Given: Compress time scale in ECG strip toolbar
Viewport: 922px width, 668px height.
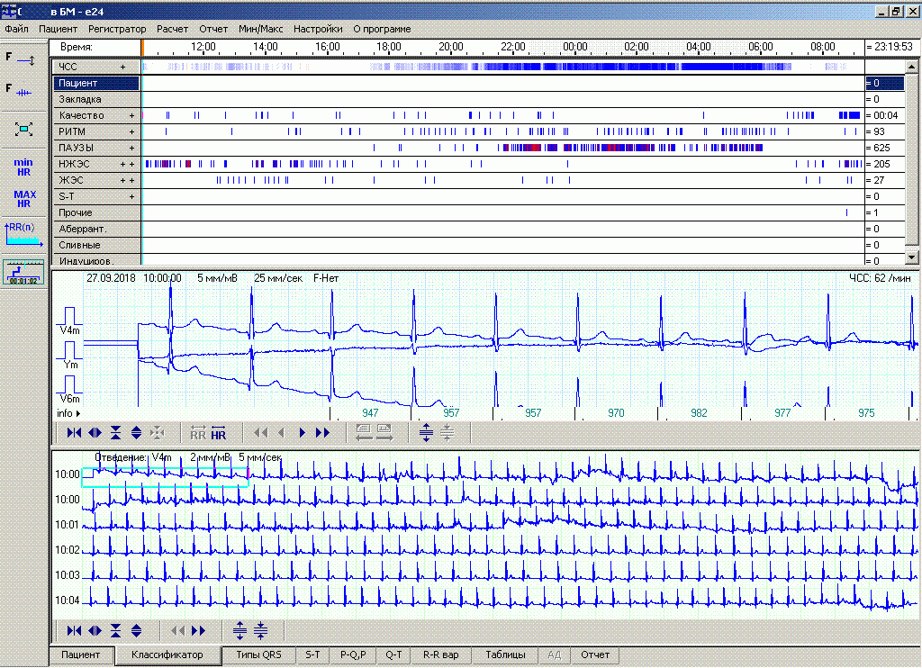Looking at the screenshot, I should click(x=75, y=433).
